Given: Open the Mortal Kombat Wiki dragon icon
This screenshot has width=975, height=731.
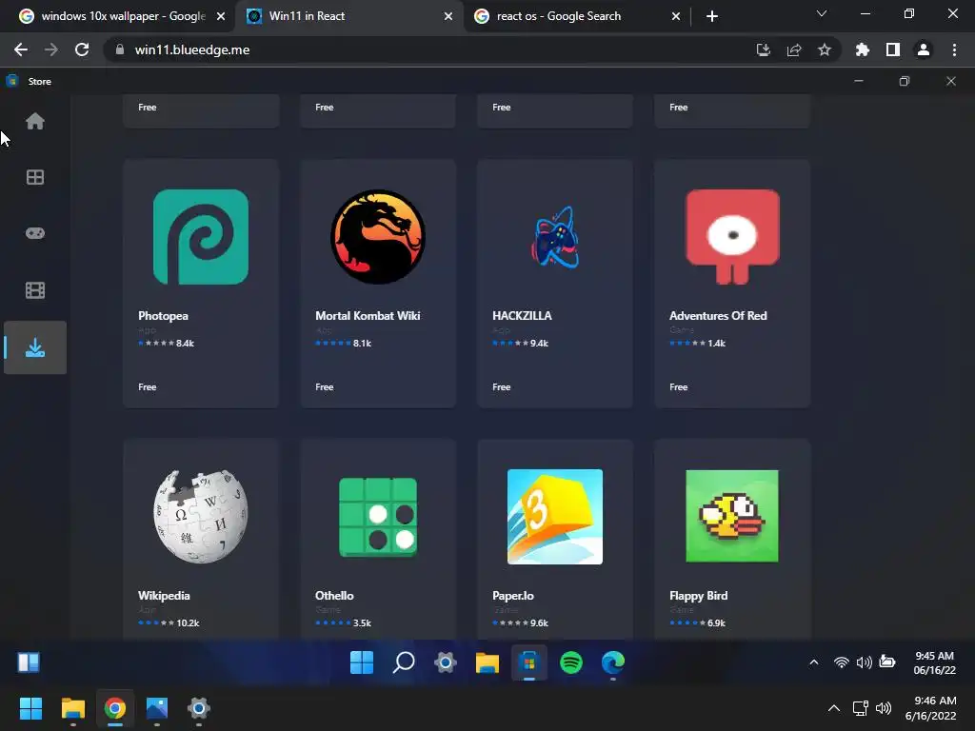Looking at the screenshot, I should coord(378,237).
